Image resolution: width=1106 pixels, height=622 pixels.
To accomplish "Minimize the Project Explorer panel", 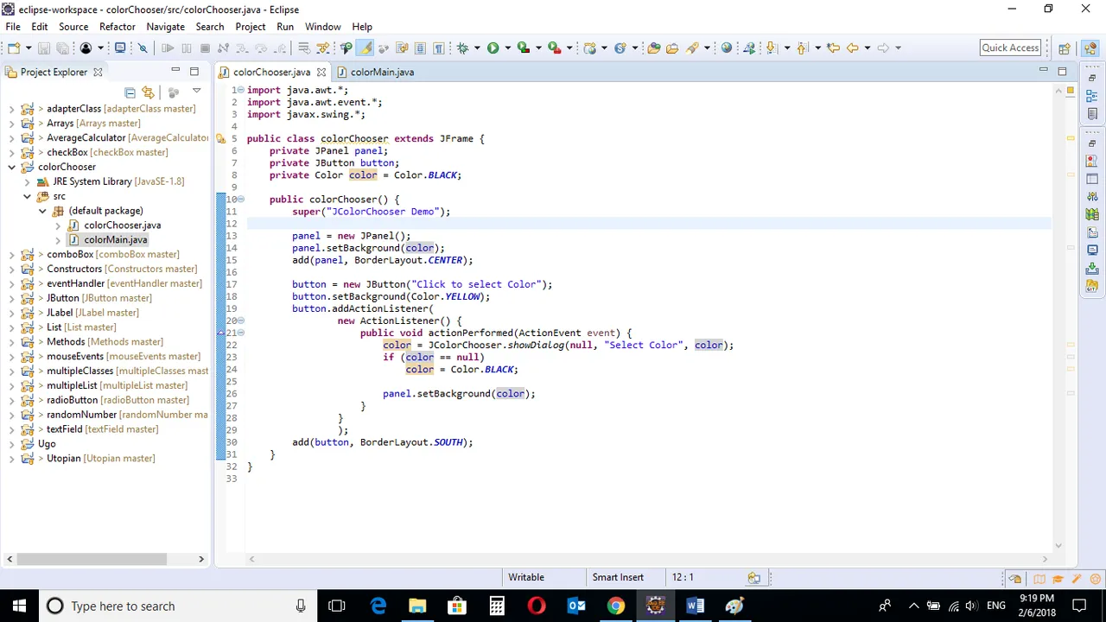I will (x=175, y=70).
